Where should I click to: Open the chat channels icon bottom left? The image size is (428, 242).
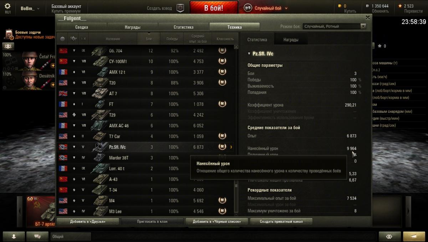37,236
